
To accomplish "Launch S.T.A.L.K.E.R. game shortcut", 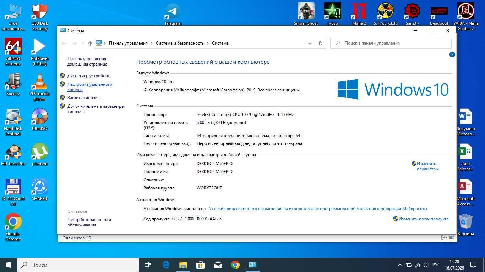I will [x=386, y=14].
